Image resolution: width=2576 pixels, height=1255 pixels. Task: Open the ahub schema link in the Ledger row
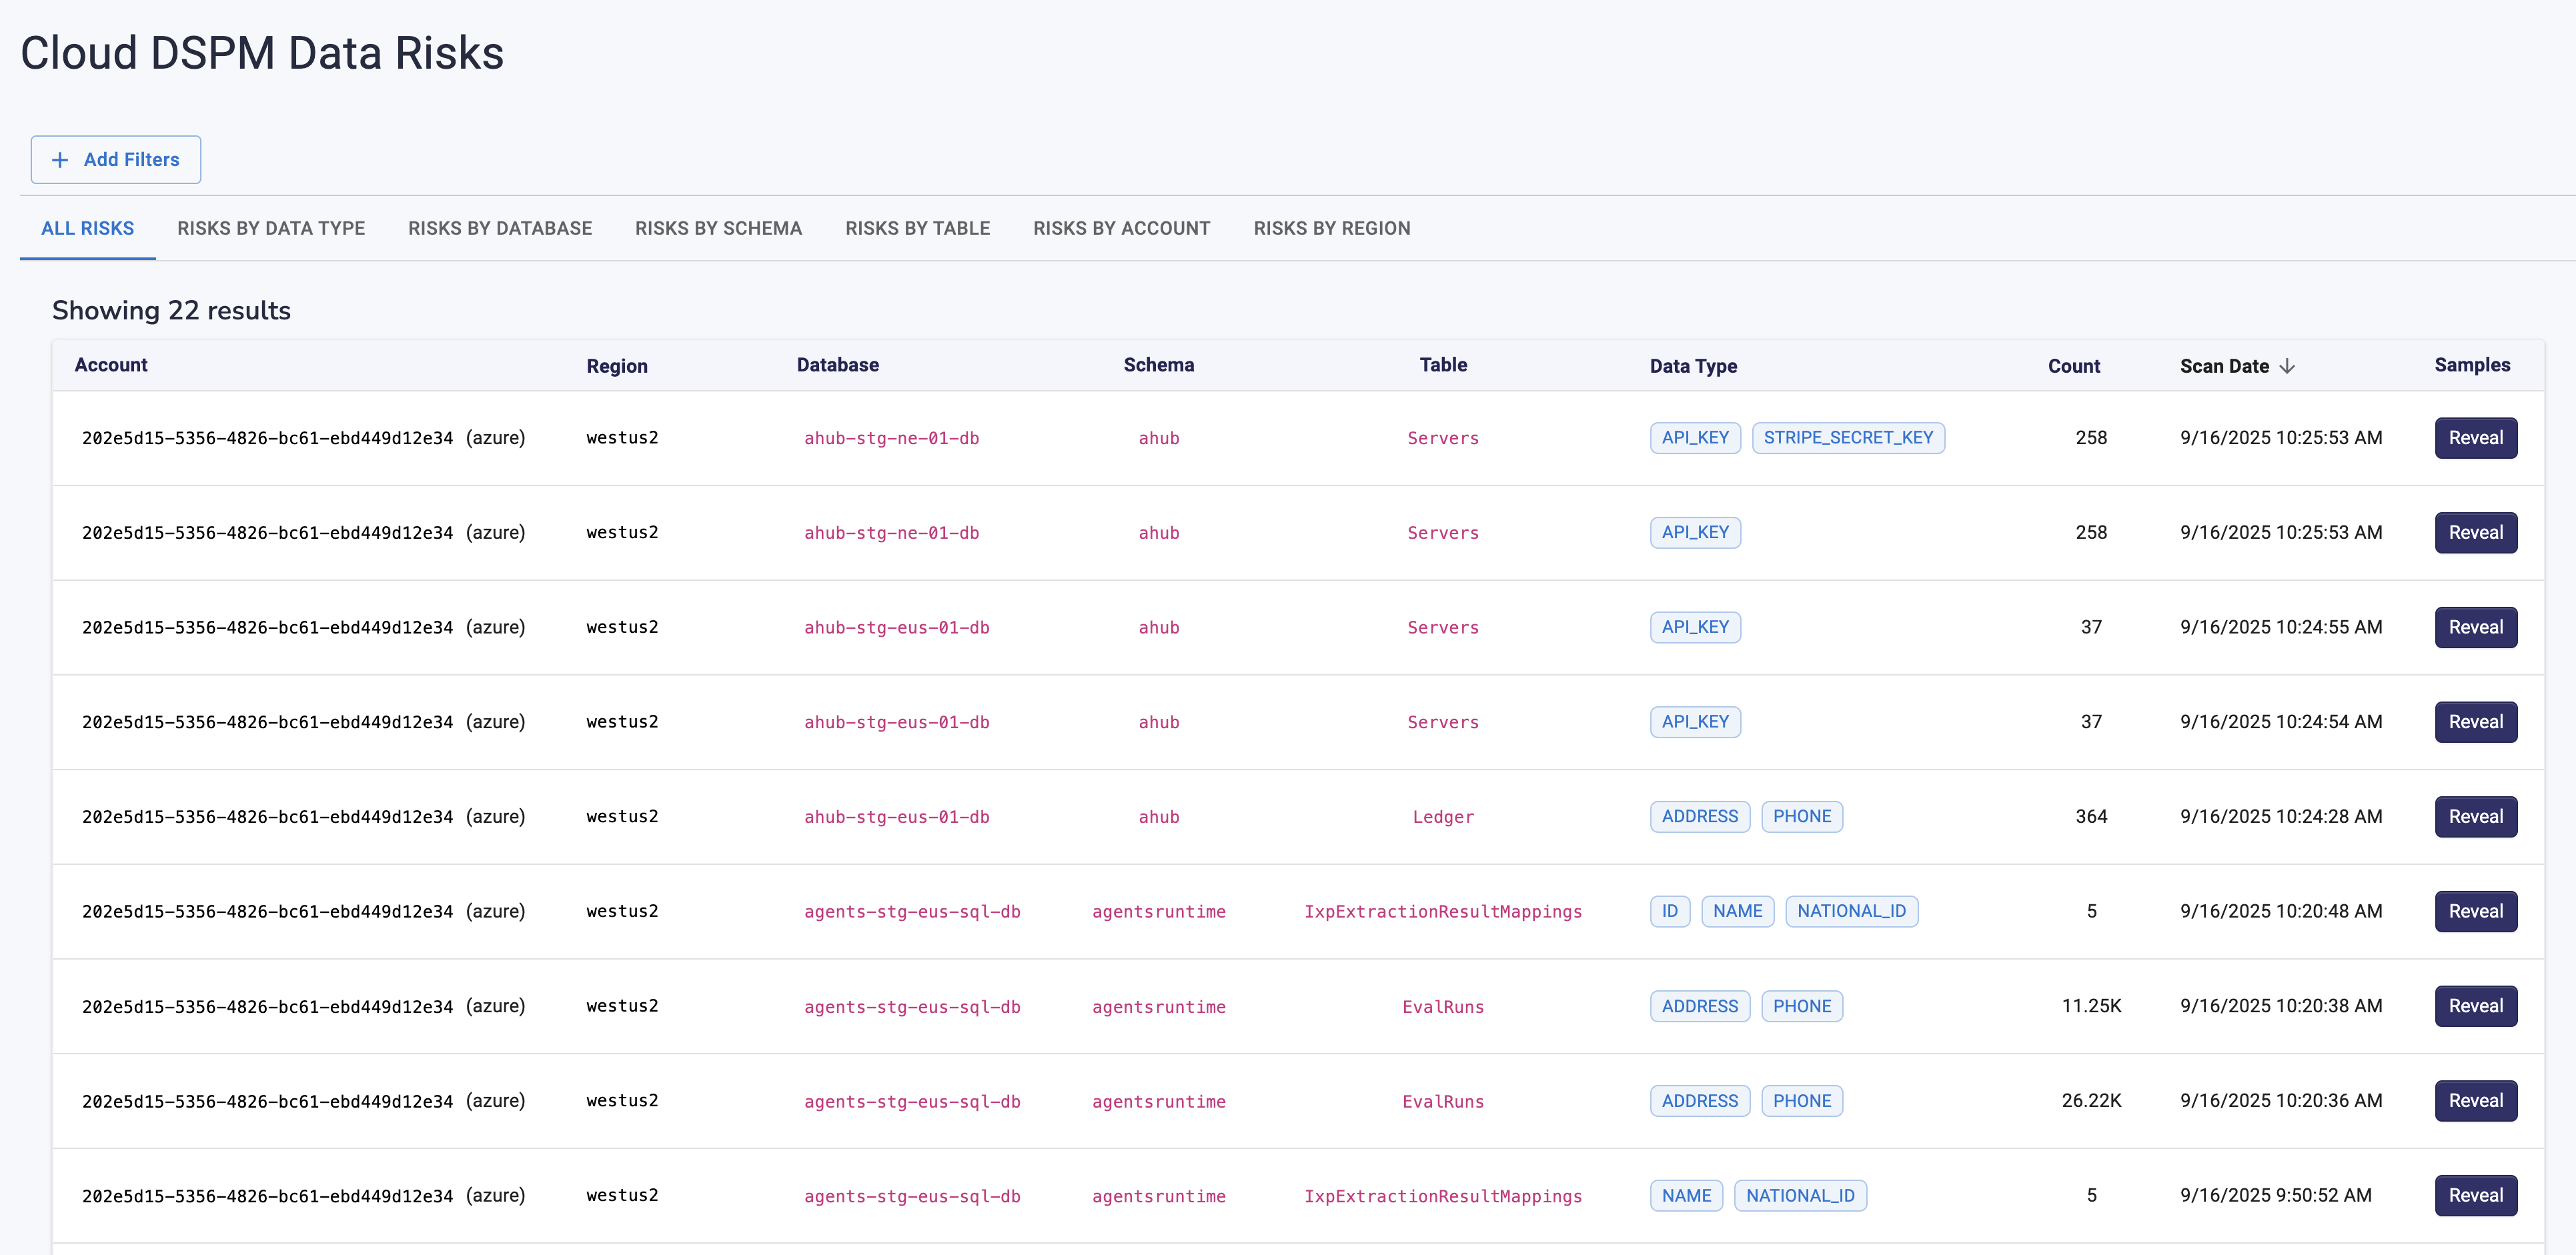click(x=1158, y=817)
